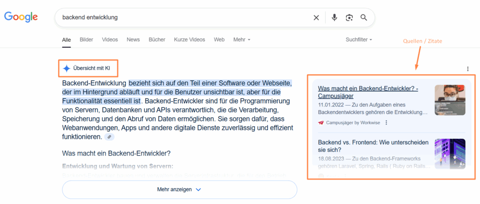Clear the search box with the X icon
This screenshot has width=480, height=204.
[x=316, y=18]
